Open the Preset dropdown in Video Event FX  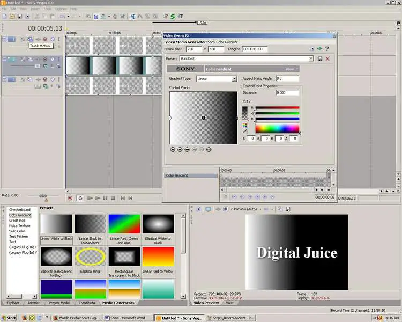pyautogui.click(x=311, y=59)
